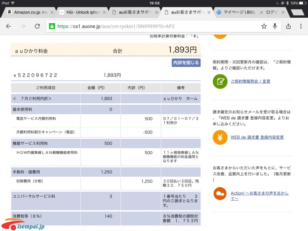
Task: Click the 1,893円 total amount
Action: pos(182,50)
